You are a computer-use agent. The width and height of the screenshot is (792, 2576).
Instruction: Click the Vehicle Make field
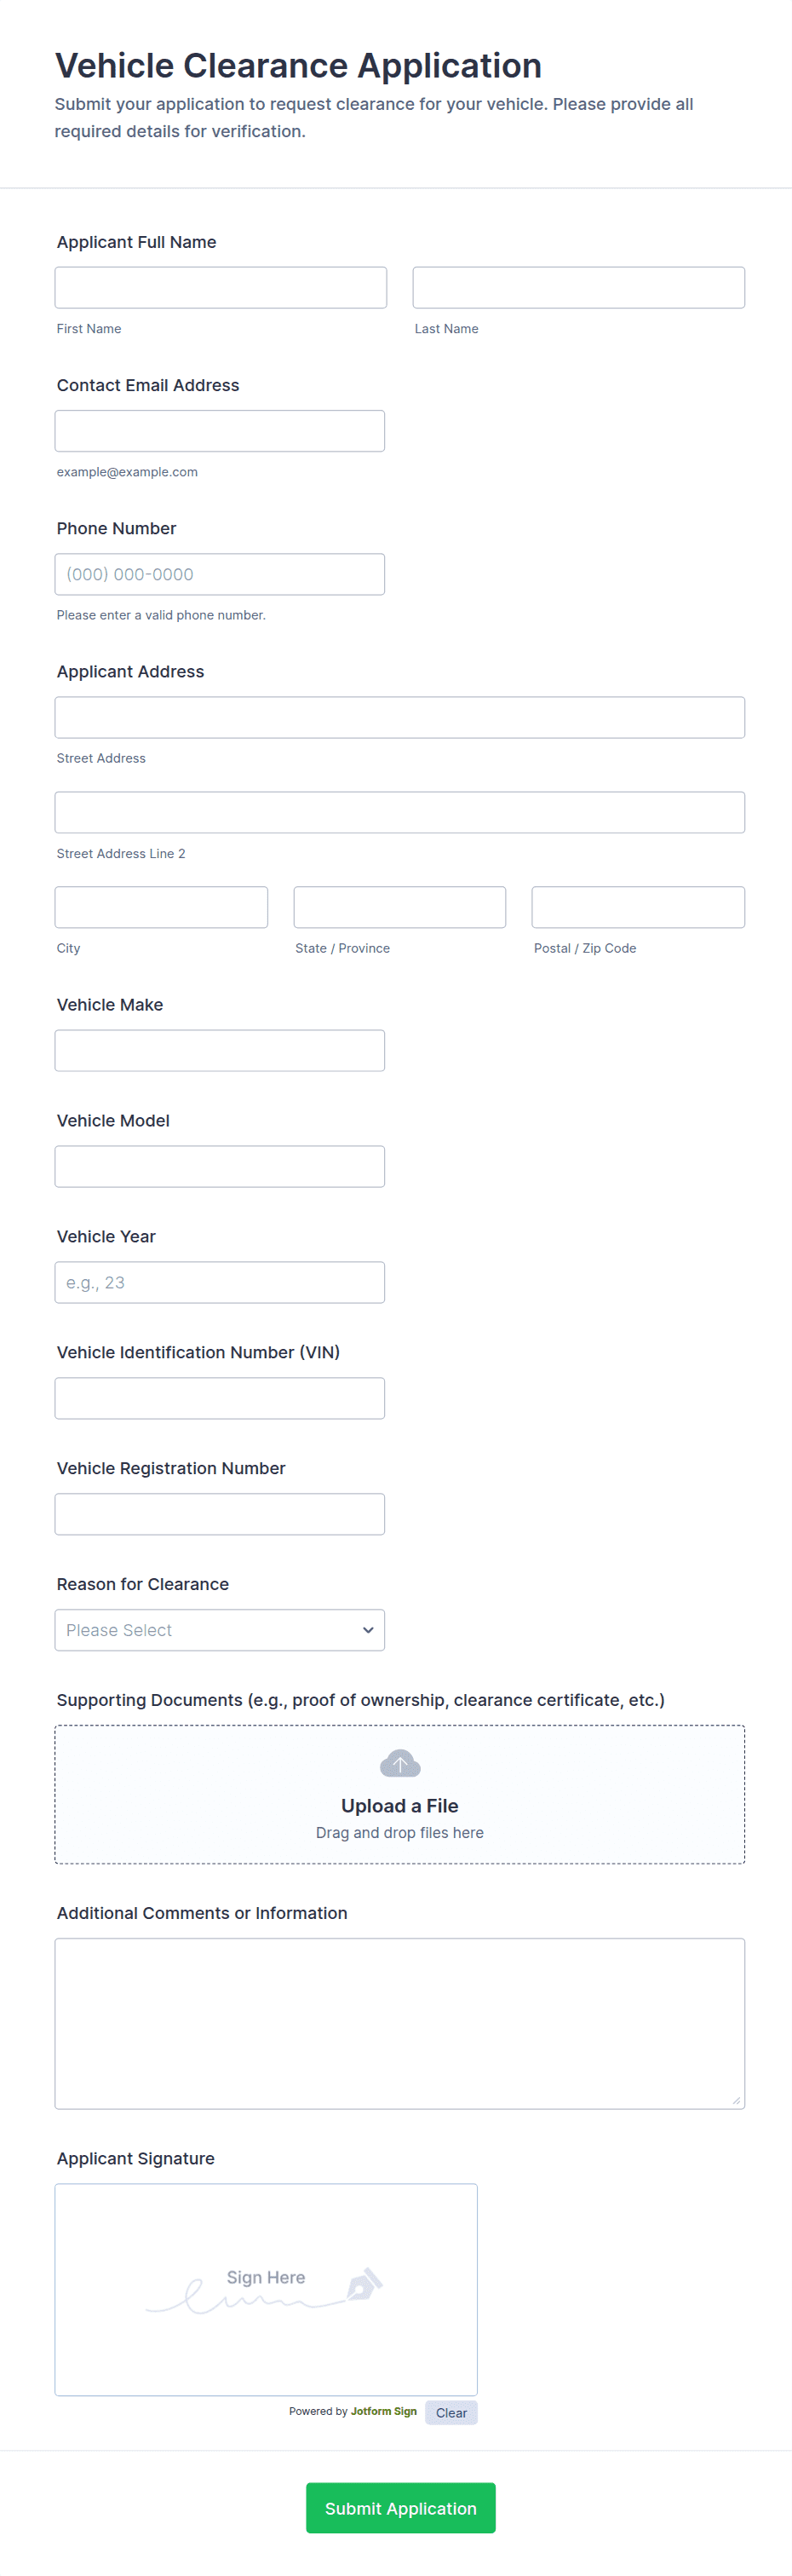(x=220, y=1050)
